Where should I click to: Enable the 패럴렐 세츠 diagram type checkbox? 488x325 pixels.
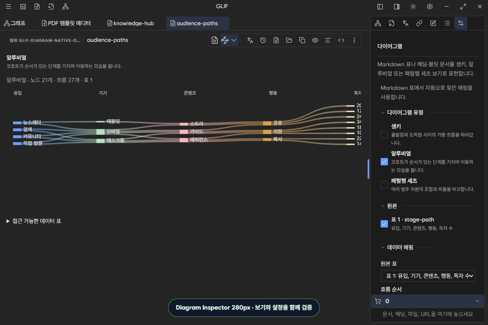(x=384, y=185)
